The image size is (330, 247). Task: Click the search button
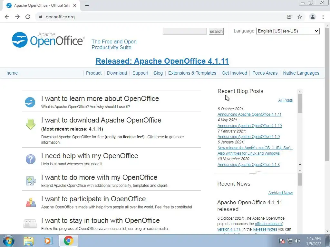pyautogui.click(x=216, y=31)
